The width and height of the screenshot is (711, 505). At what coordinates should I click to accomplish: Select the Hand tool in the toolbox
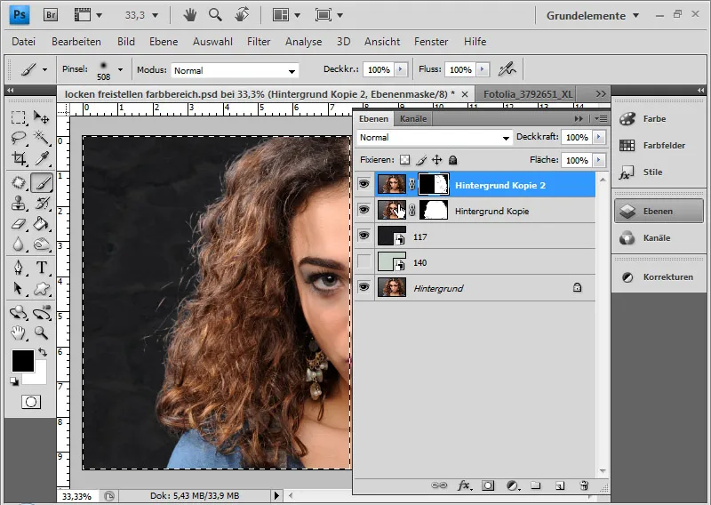(x=18, y=333)
